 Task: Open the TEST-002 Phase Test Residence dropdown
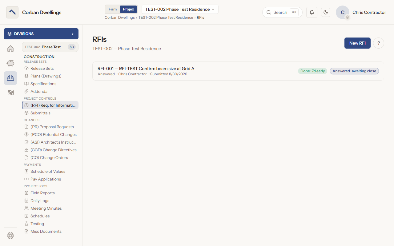(x=180, y=9)
